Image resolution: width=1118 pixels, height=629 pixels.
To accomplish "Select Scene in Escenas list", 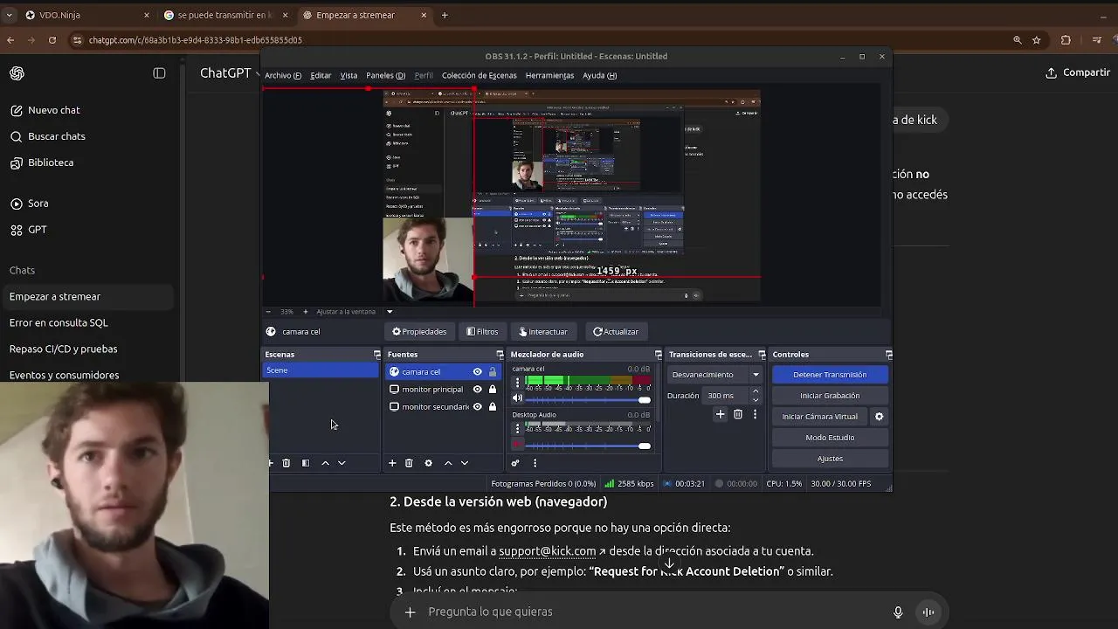I will click(321, 370).
